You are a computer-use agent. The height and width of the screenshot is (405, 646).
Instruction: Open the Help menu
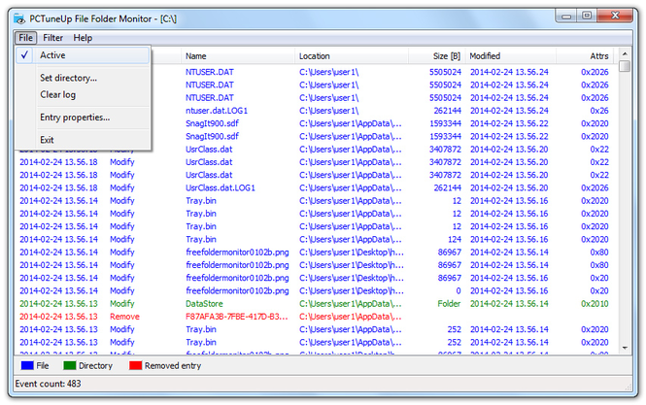(x=83, y=38)
